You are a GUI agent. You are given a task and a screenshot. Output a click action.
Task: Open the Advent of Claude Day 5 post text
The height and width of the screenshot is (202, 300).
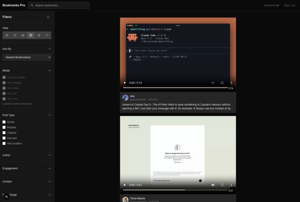click(178, 107)
